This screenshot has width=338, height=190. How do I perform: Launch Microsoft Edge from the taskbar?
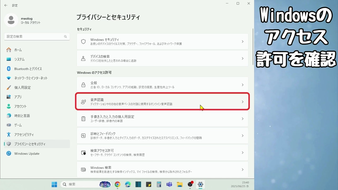click(128, 184)
